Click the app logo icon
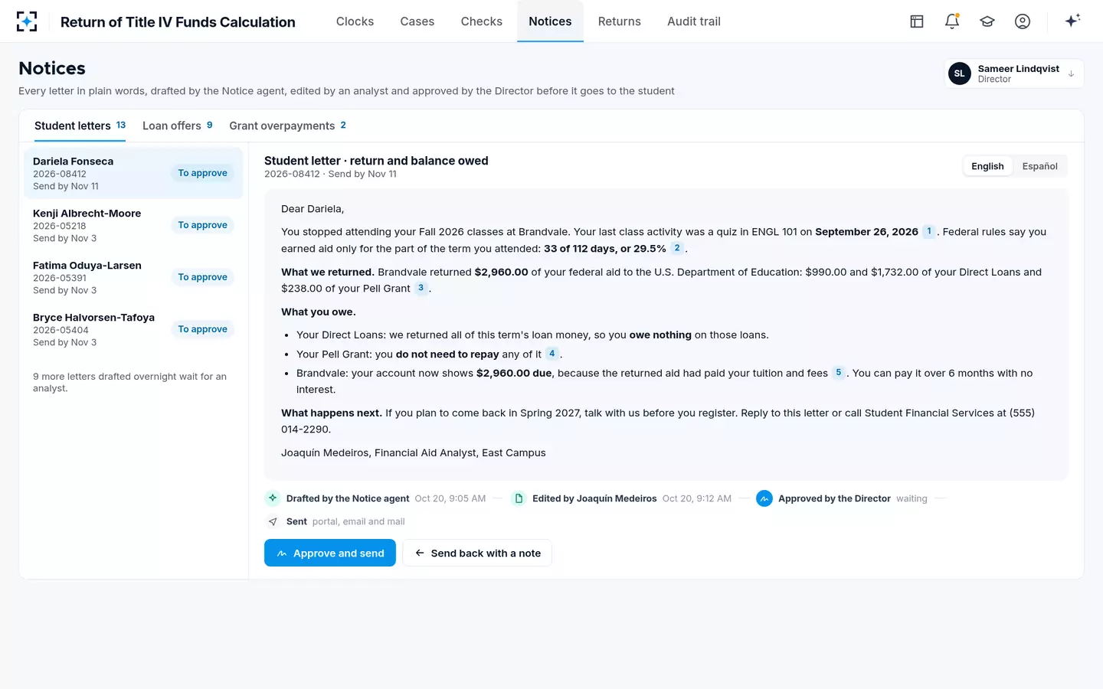This screenshot has height=689, width=1103. coord(27,21)
